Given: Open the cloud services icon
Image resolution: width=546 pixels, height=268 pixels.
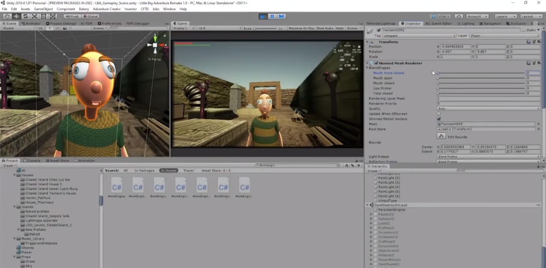Looking at the screenshot, I should (459, 16).
